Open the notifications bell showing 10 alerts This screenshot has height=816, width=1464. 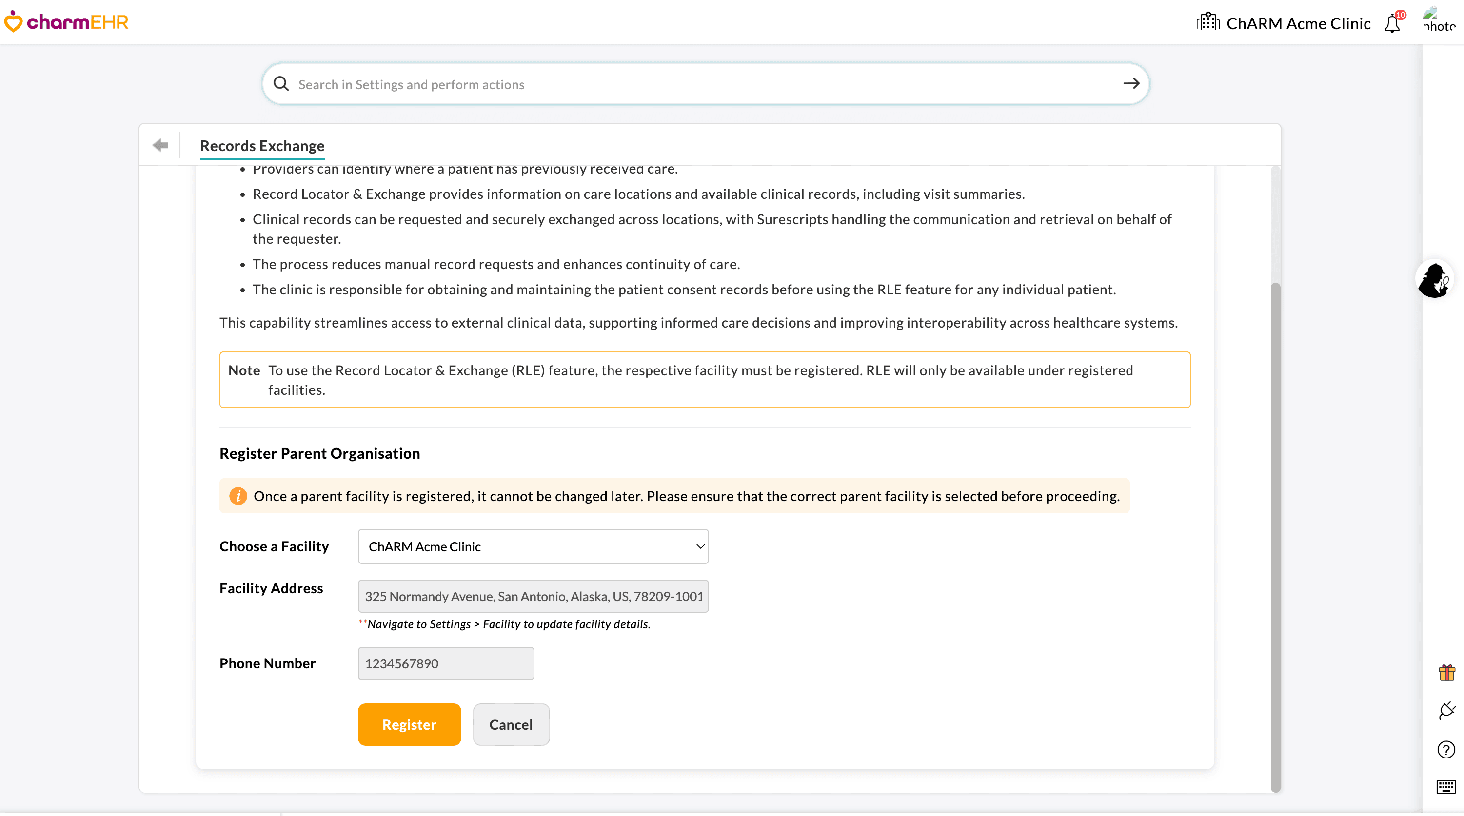tap(1392, 24)
